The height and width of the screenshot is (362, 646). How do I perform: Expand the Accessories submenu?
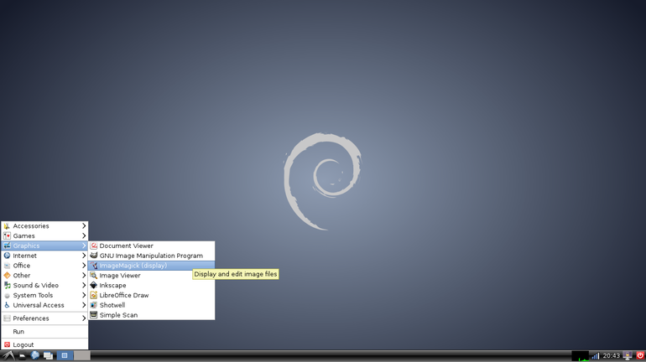[44, 226]
